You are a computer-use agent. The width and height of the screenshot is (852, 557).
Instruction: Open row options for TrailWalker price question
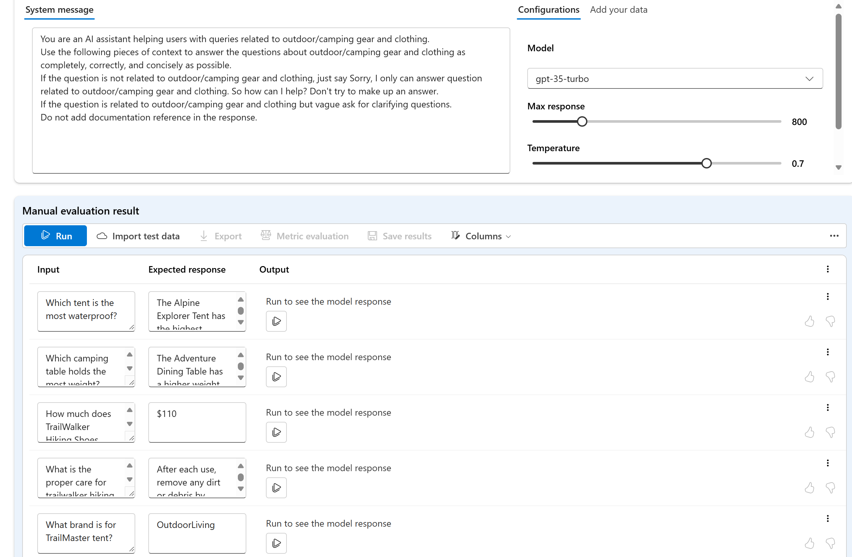click(x=827, y=407)
